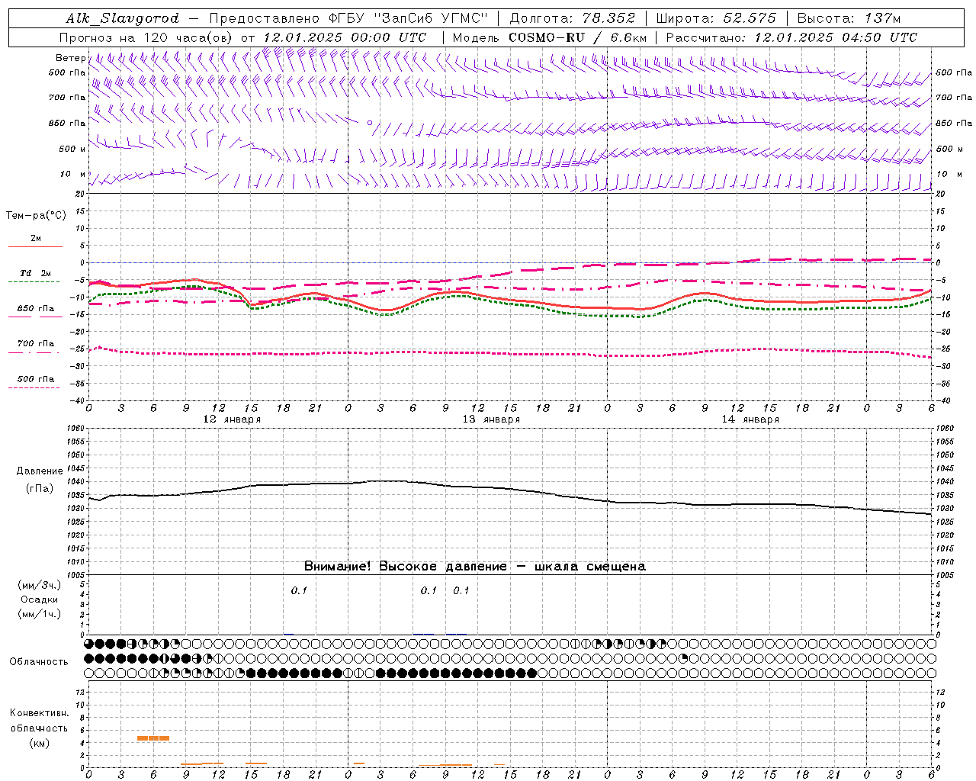This screenshot has width=976, height=781.
Task: Click the Тем-ра(°C) temperature chart label
Action: pos(36,216)
